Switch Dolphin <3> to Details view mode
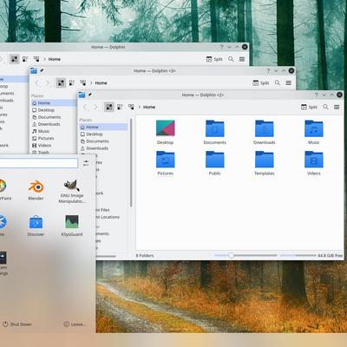 pyautogui.click(x=83, y=83)
